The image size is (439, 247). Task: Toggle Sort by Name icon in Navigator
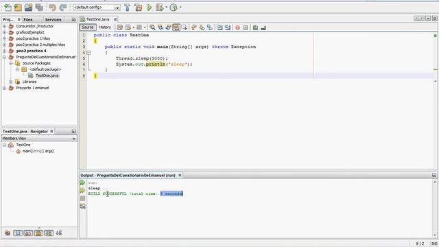pos(59,233)
